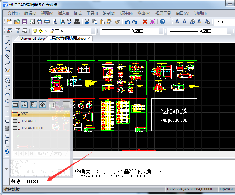Close the 尾水管钢筋图.dwg tab
The height and width of the screenshot is (195, 235).
point(89,38)
